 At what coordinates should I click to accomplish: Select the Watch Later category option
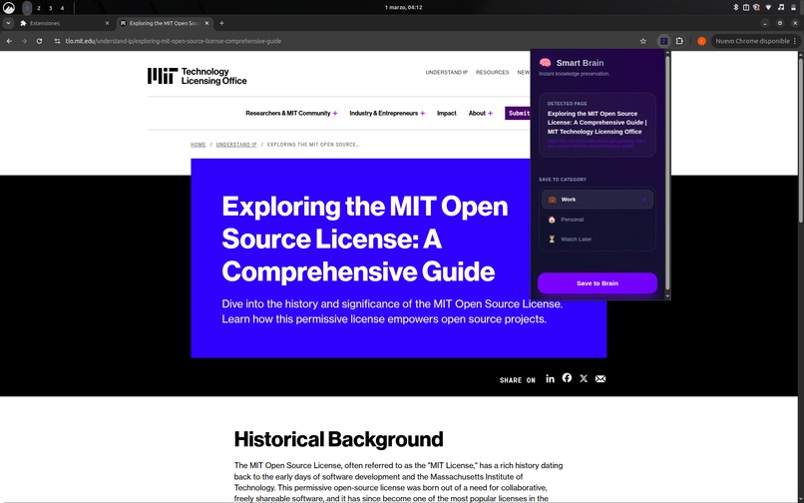pos(598,240)
